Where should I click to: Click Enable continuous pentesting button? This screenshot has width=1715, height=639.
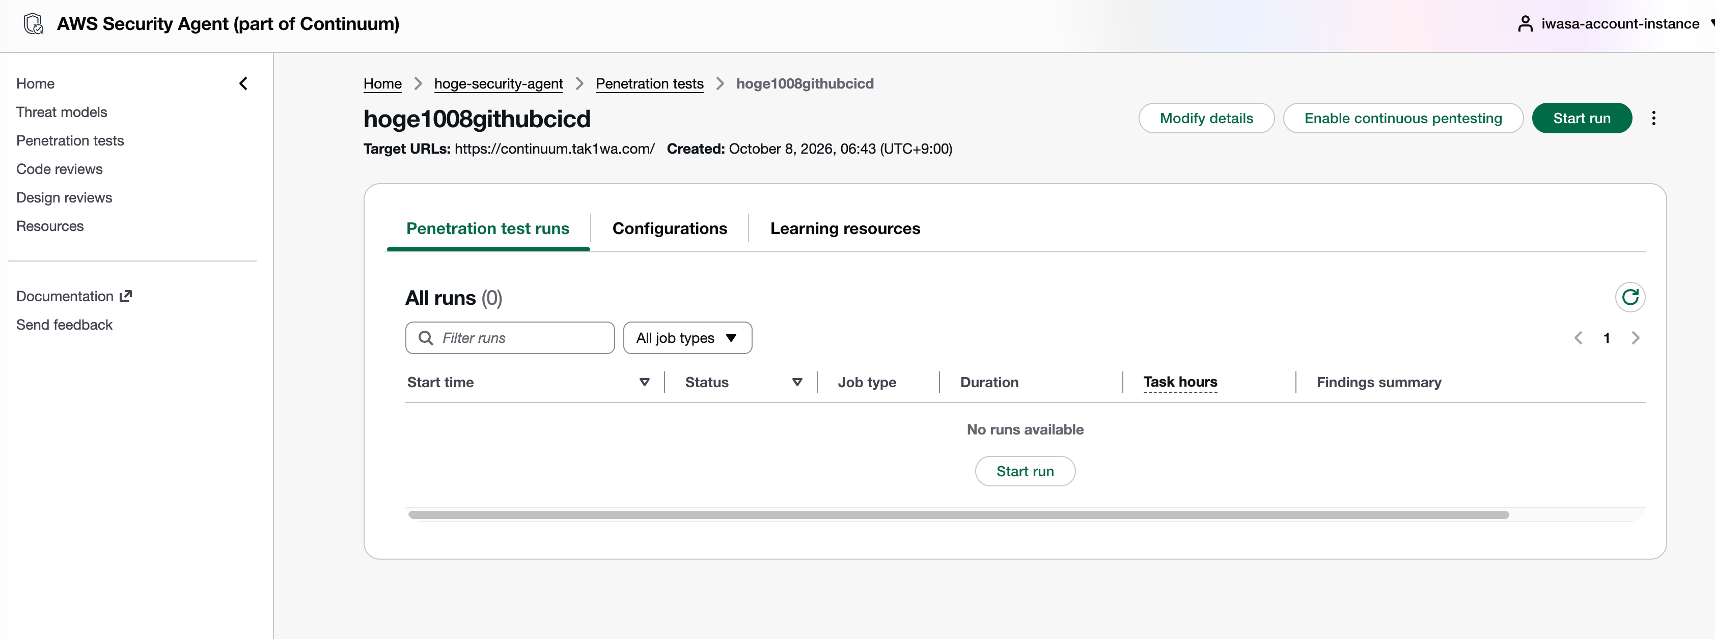coord(1403,119)
